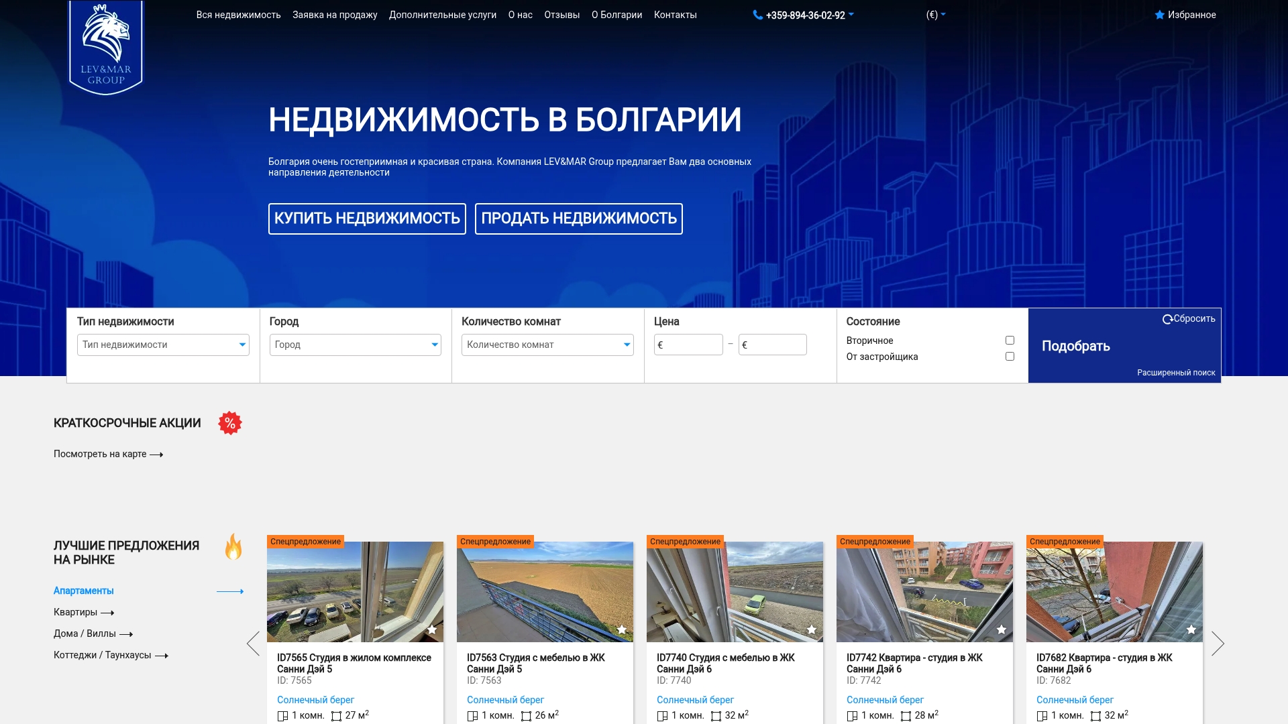Check От застройщика option
1288x724 pixels.
[1010, 357]
